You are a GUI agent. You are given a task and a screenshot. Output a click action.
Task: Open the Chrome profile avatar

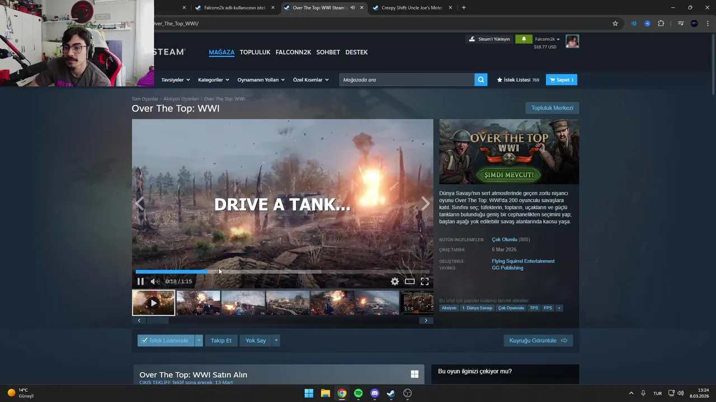tap(694, 23)
